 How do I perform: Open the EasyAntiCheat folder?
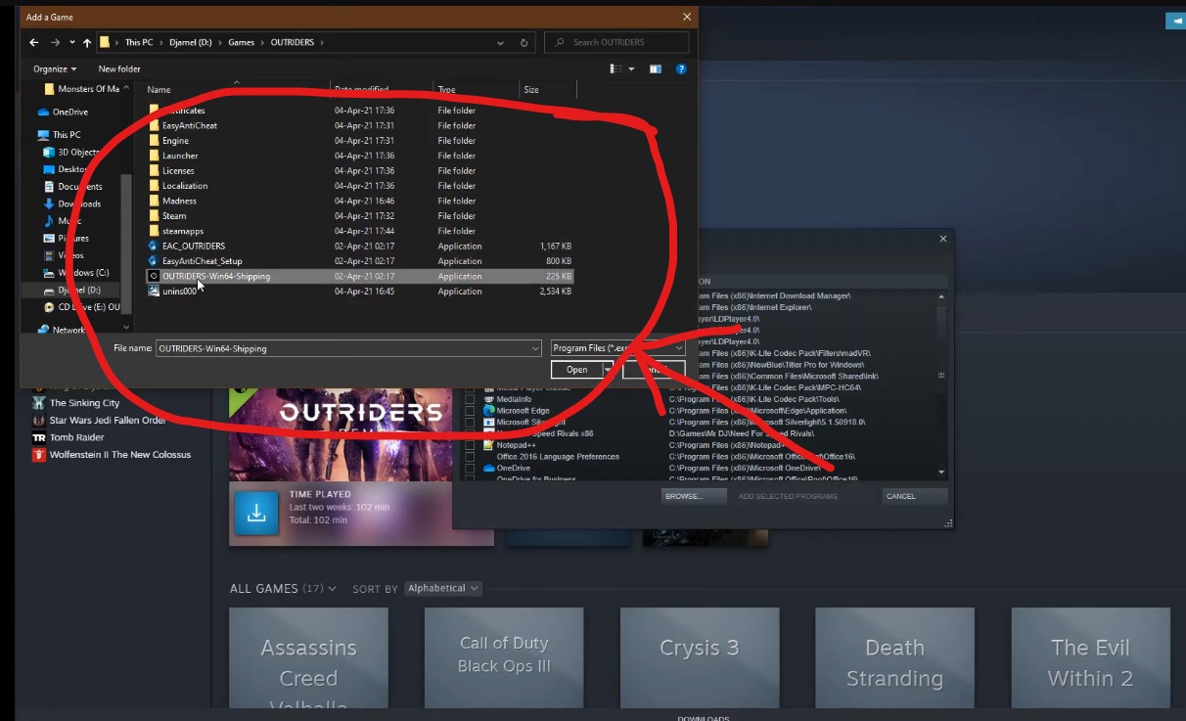[x=190, y=125]
